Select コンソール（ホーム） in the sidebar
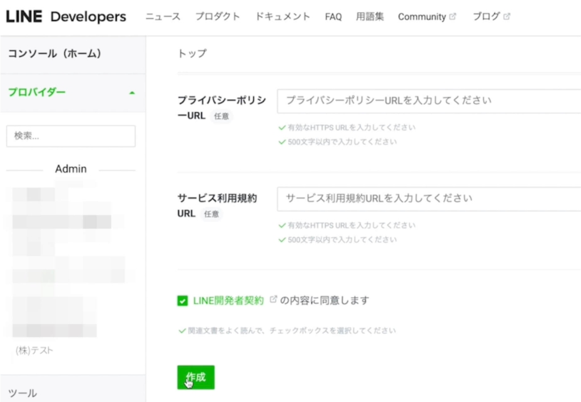The image size is (581, 402). point(54,54)
